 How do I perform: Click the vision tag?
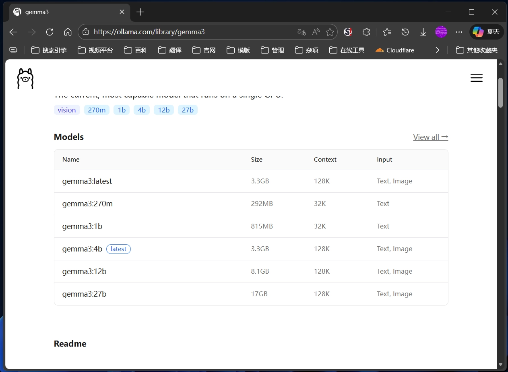pos(67,110)
